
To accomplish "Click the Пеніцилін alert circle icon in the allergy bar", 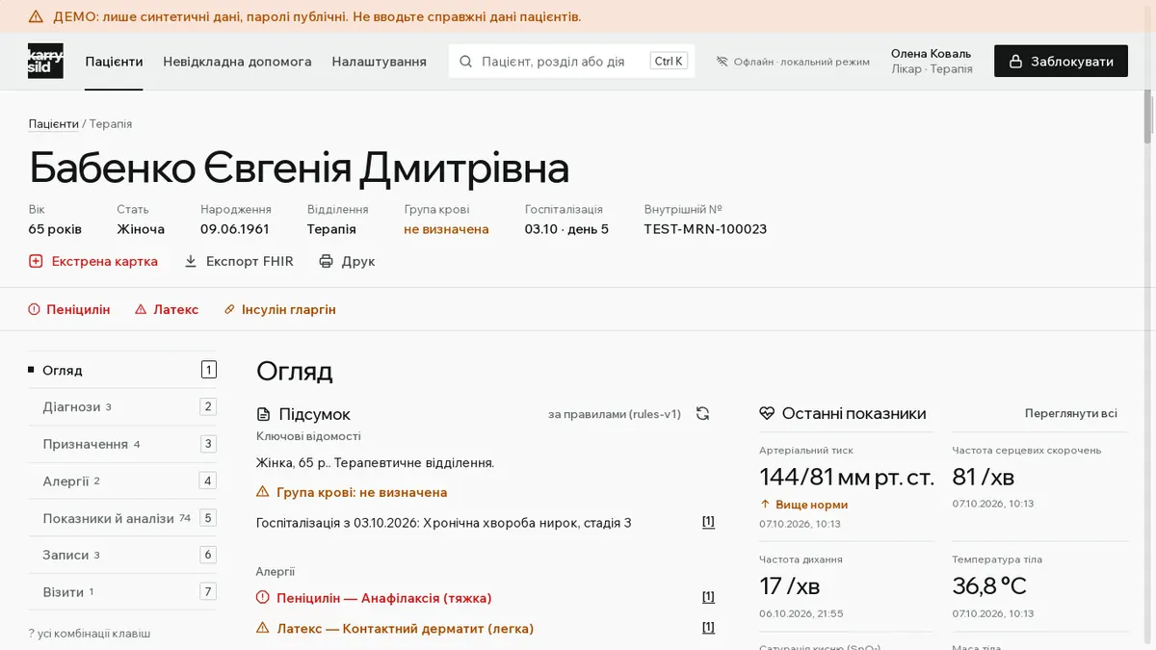I will 34,309.
